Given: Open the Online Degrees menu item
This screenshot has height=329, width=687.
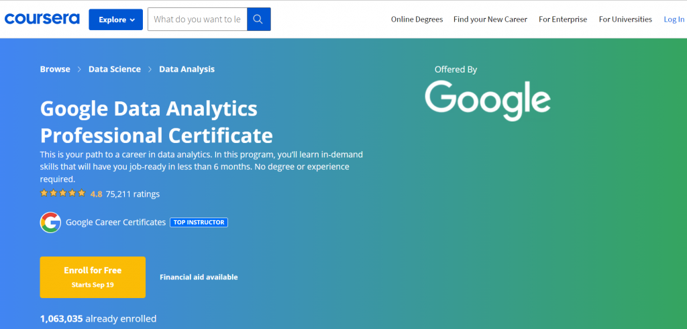Looking at the screenshot, I should (417, 19).
